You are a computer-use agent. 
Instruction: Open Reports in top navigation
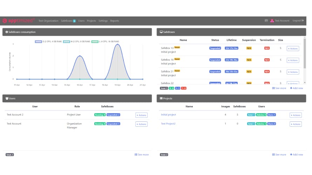pyautogui.click(x=114, y=21)
